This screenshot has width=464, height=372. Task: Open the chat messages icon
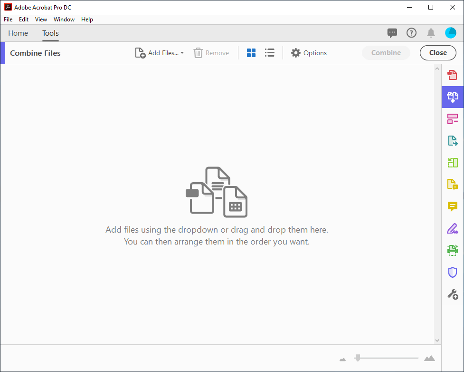point(392,33)
